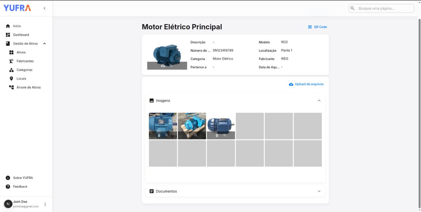Collapse the sidebar with the chevron arrow

pyautogui.click(x=44, y=8)
